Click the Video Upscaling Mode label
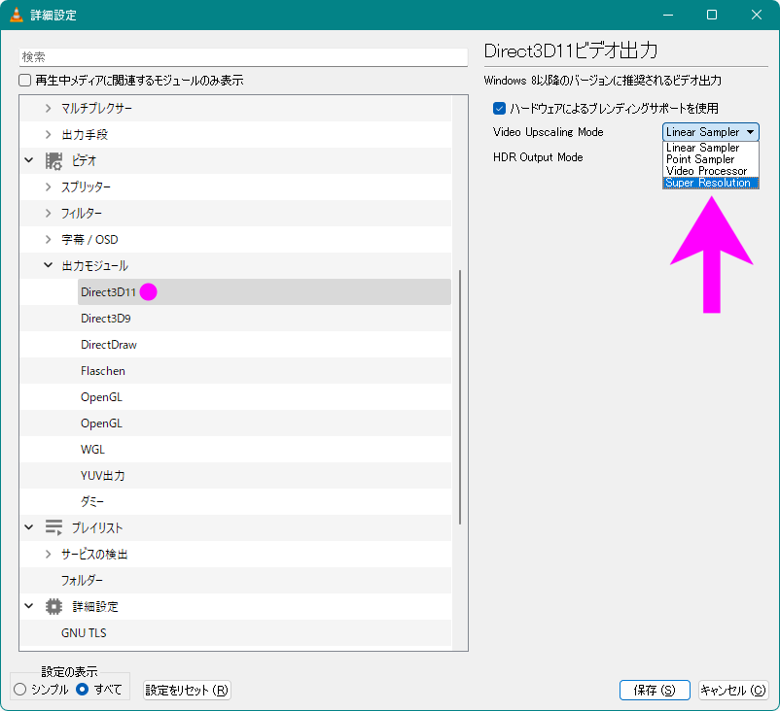780x711 pixels. click(548, 132)
